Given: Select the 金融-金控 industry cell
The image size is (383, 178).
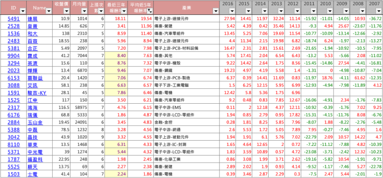Looking at the screenshot, I should [186, 122].
